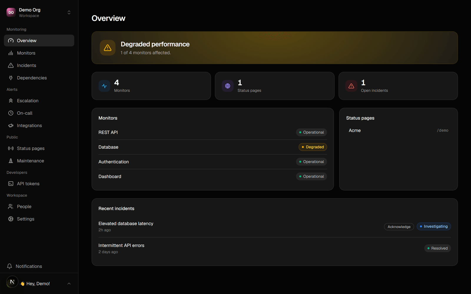
Task: Open Maintenance in Public section
Action: click(x=39, y=161)
